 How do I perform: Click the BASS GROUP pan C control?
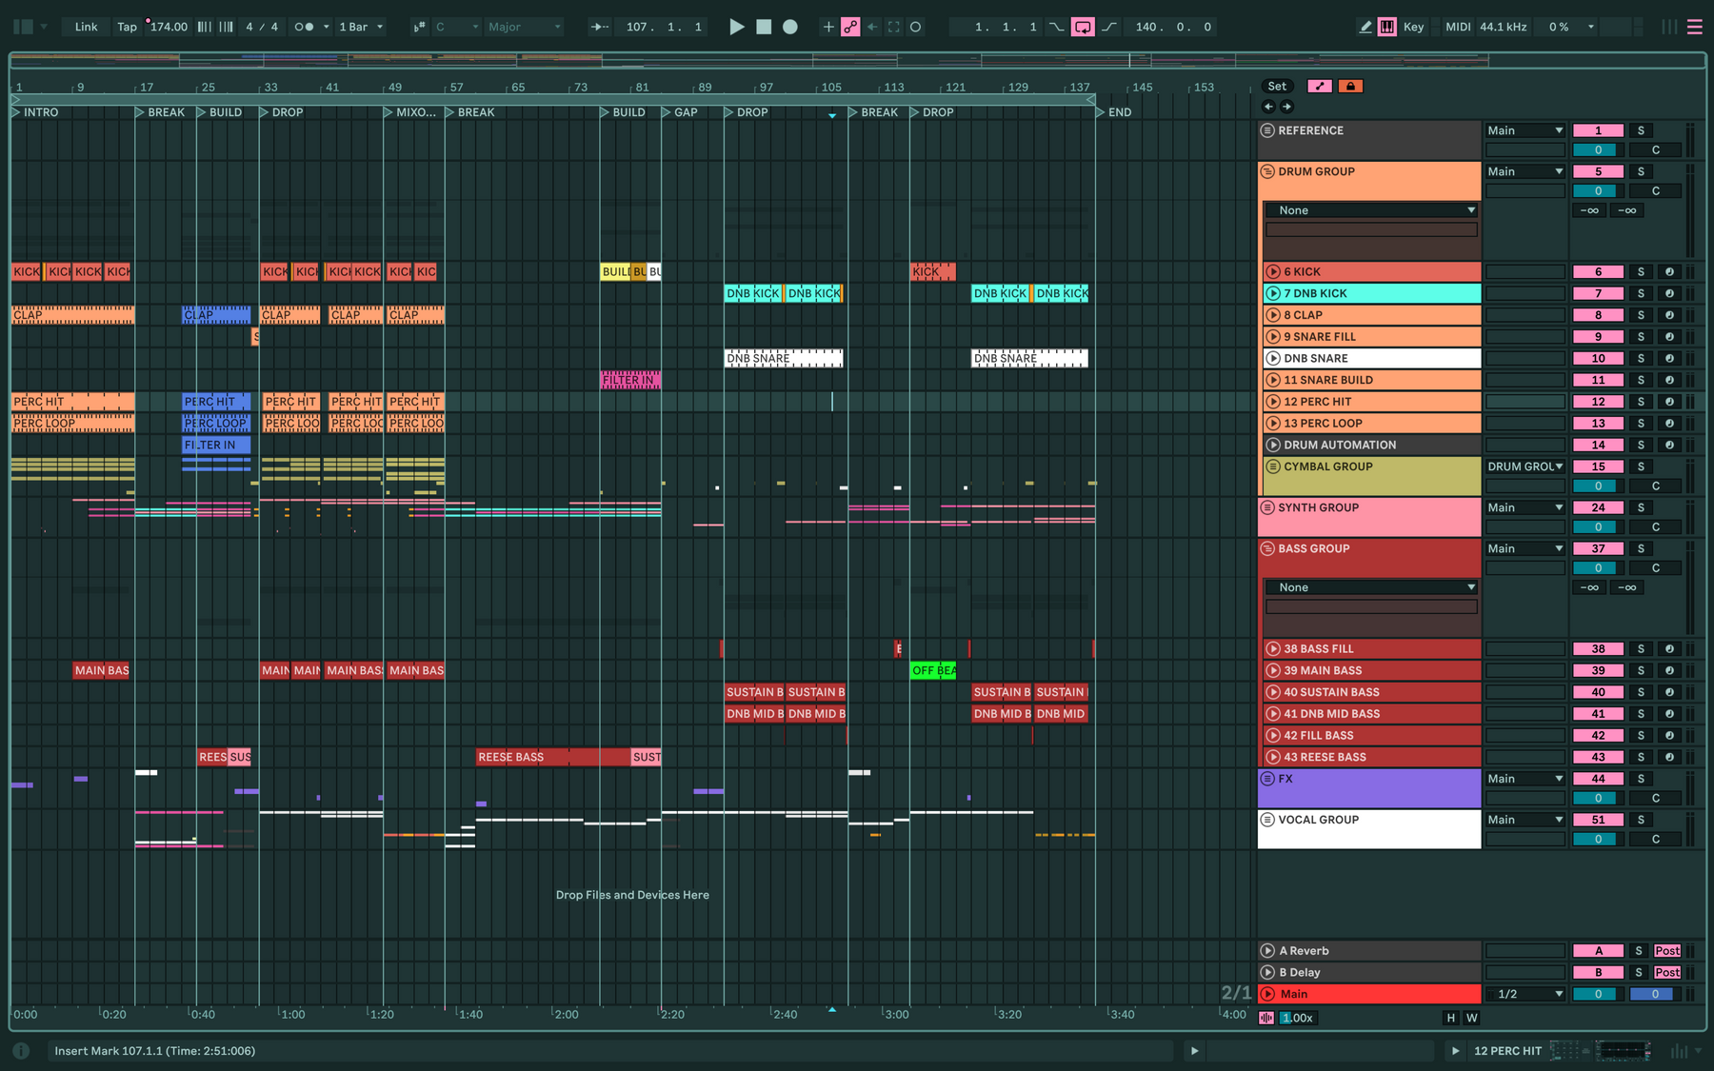(x=1655, y=567)
